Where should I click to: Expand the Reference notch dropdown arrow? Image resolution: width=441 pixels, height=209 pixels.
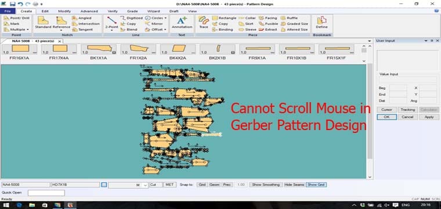click(x=62, y=30)
